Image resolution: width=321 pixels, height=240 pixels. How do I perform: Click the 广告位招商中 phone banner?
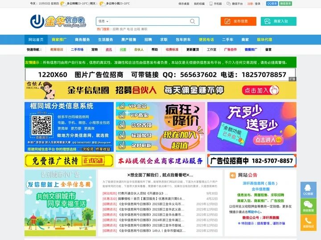click(252, 161)
